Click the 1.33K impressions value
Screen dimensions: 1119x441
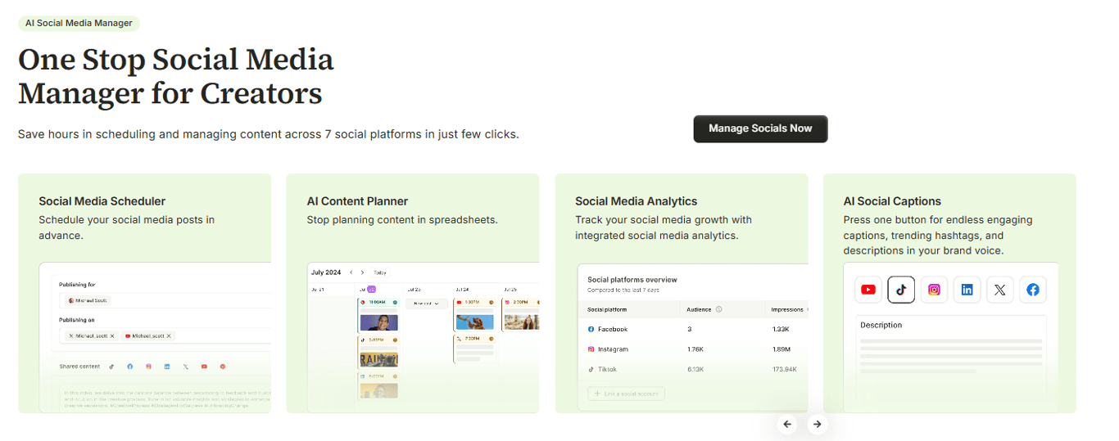tap(781, 329)
